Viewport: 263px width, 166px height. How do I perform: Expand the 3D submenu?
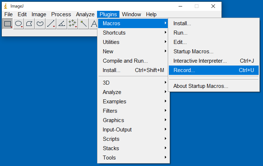click(133, 83)
